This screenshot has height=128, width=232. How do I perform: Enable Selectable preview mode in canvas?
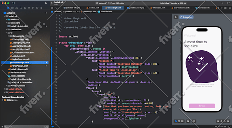(179, 121)
